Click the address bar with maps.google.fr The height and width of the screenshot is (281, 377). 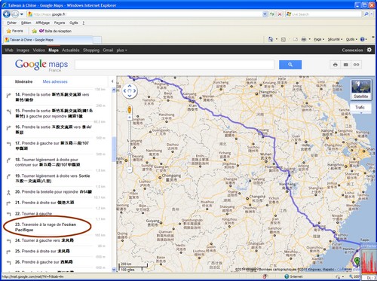point(145,14)
